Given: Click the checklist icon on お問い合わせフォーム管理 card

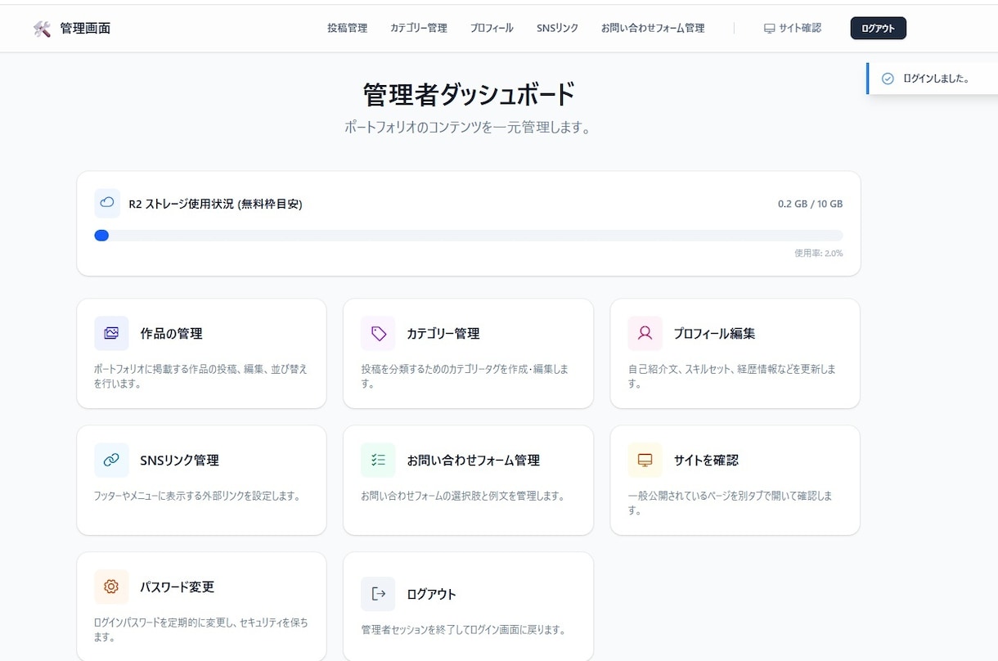Looking at the screenshot, I should click(378, 460).
